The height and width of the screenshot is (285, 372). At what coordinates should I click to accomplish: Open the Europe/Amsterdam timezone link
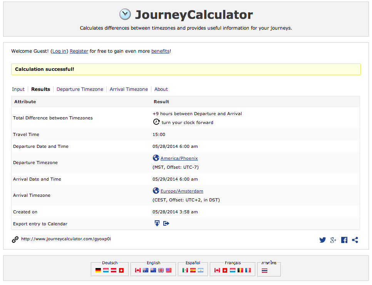coord(182,191)
